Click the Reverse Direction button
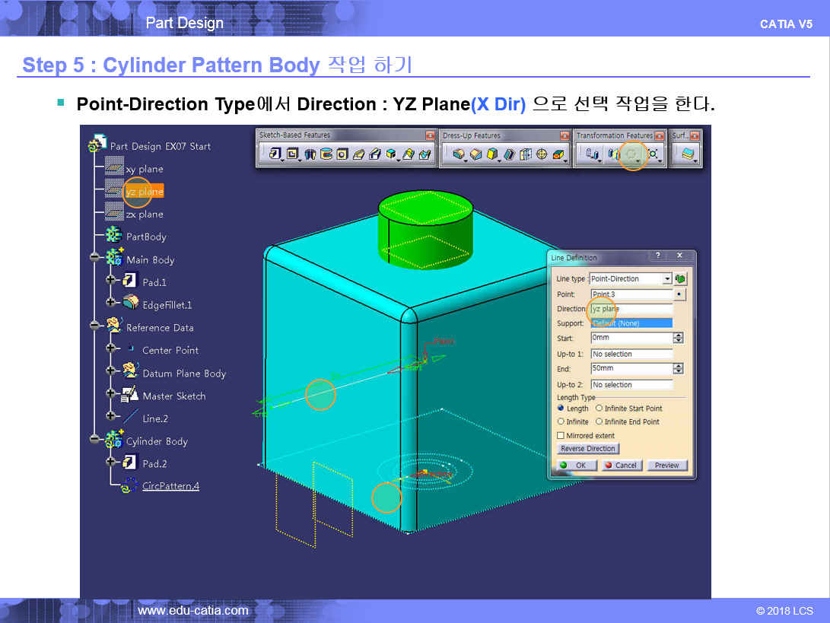Image resolution: width=830 pixels, height=623 pixels. click(x=588, y=449)
